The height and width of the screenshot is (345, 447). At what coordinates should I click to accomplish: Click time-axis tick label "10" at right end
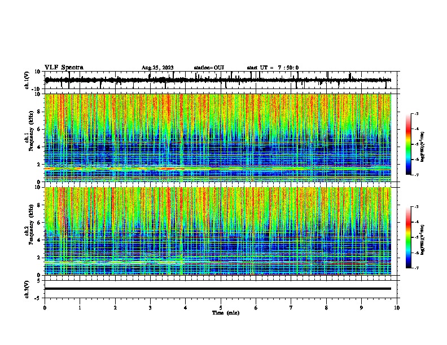[x=397, y=308]
